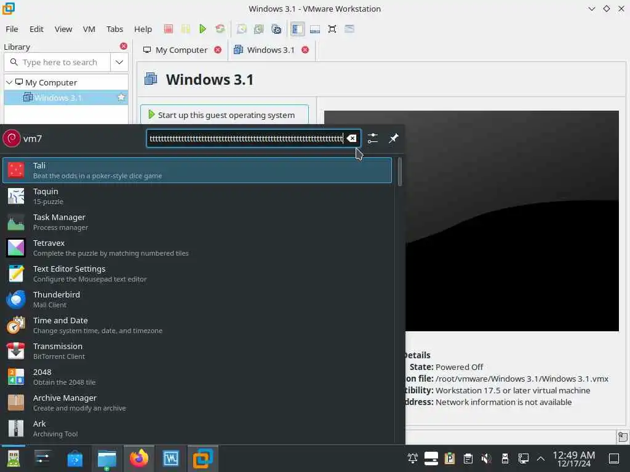Open the View menu
630x472 pixels.
click(x=63, y=29)
